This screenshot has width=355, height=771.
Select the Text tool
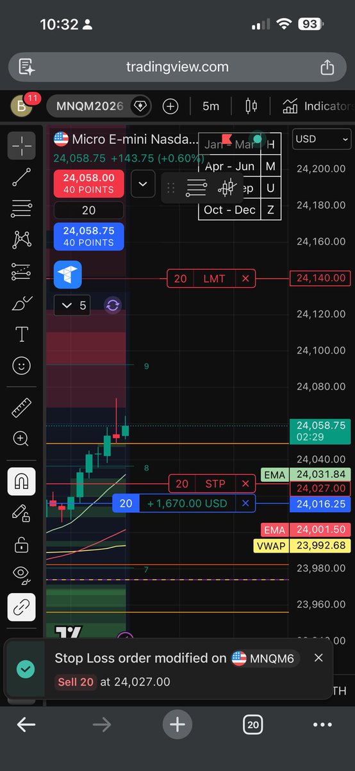(x=21, y=334)
